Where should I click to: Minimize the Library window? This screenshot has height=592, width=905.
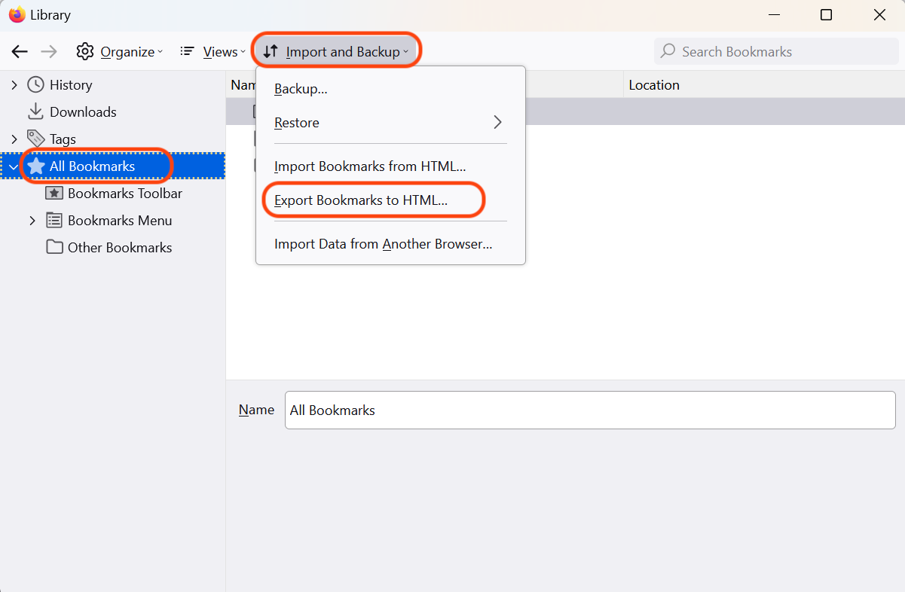(773, 15)
